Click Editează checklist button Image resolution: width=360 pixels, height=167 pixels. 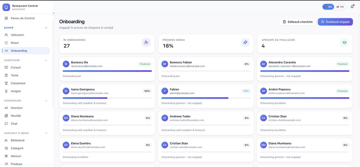coord(298,22)
